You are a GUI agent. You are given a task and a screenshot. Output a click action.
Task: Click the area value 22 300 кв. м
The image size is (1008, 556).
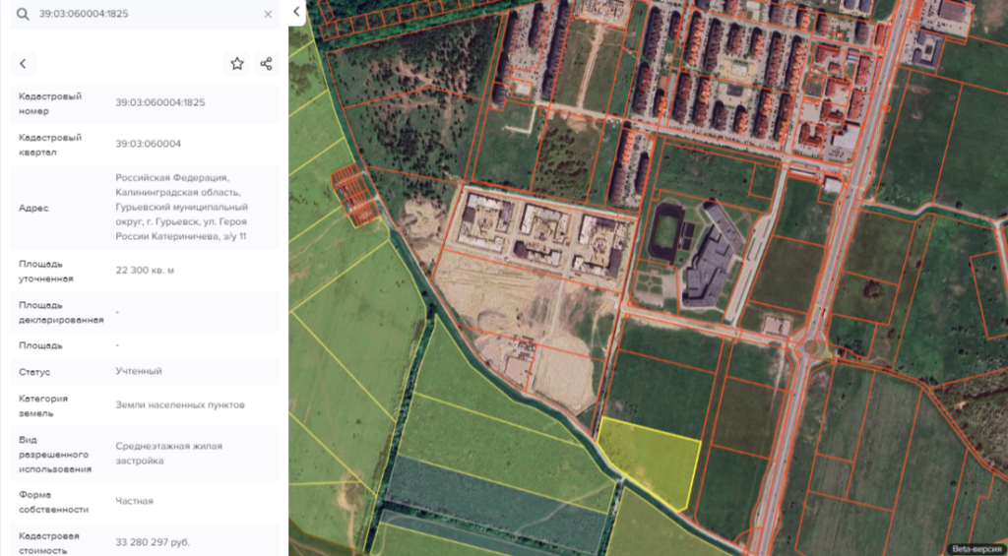[145, 271]
